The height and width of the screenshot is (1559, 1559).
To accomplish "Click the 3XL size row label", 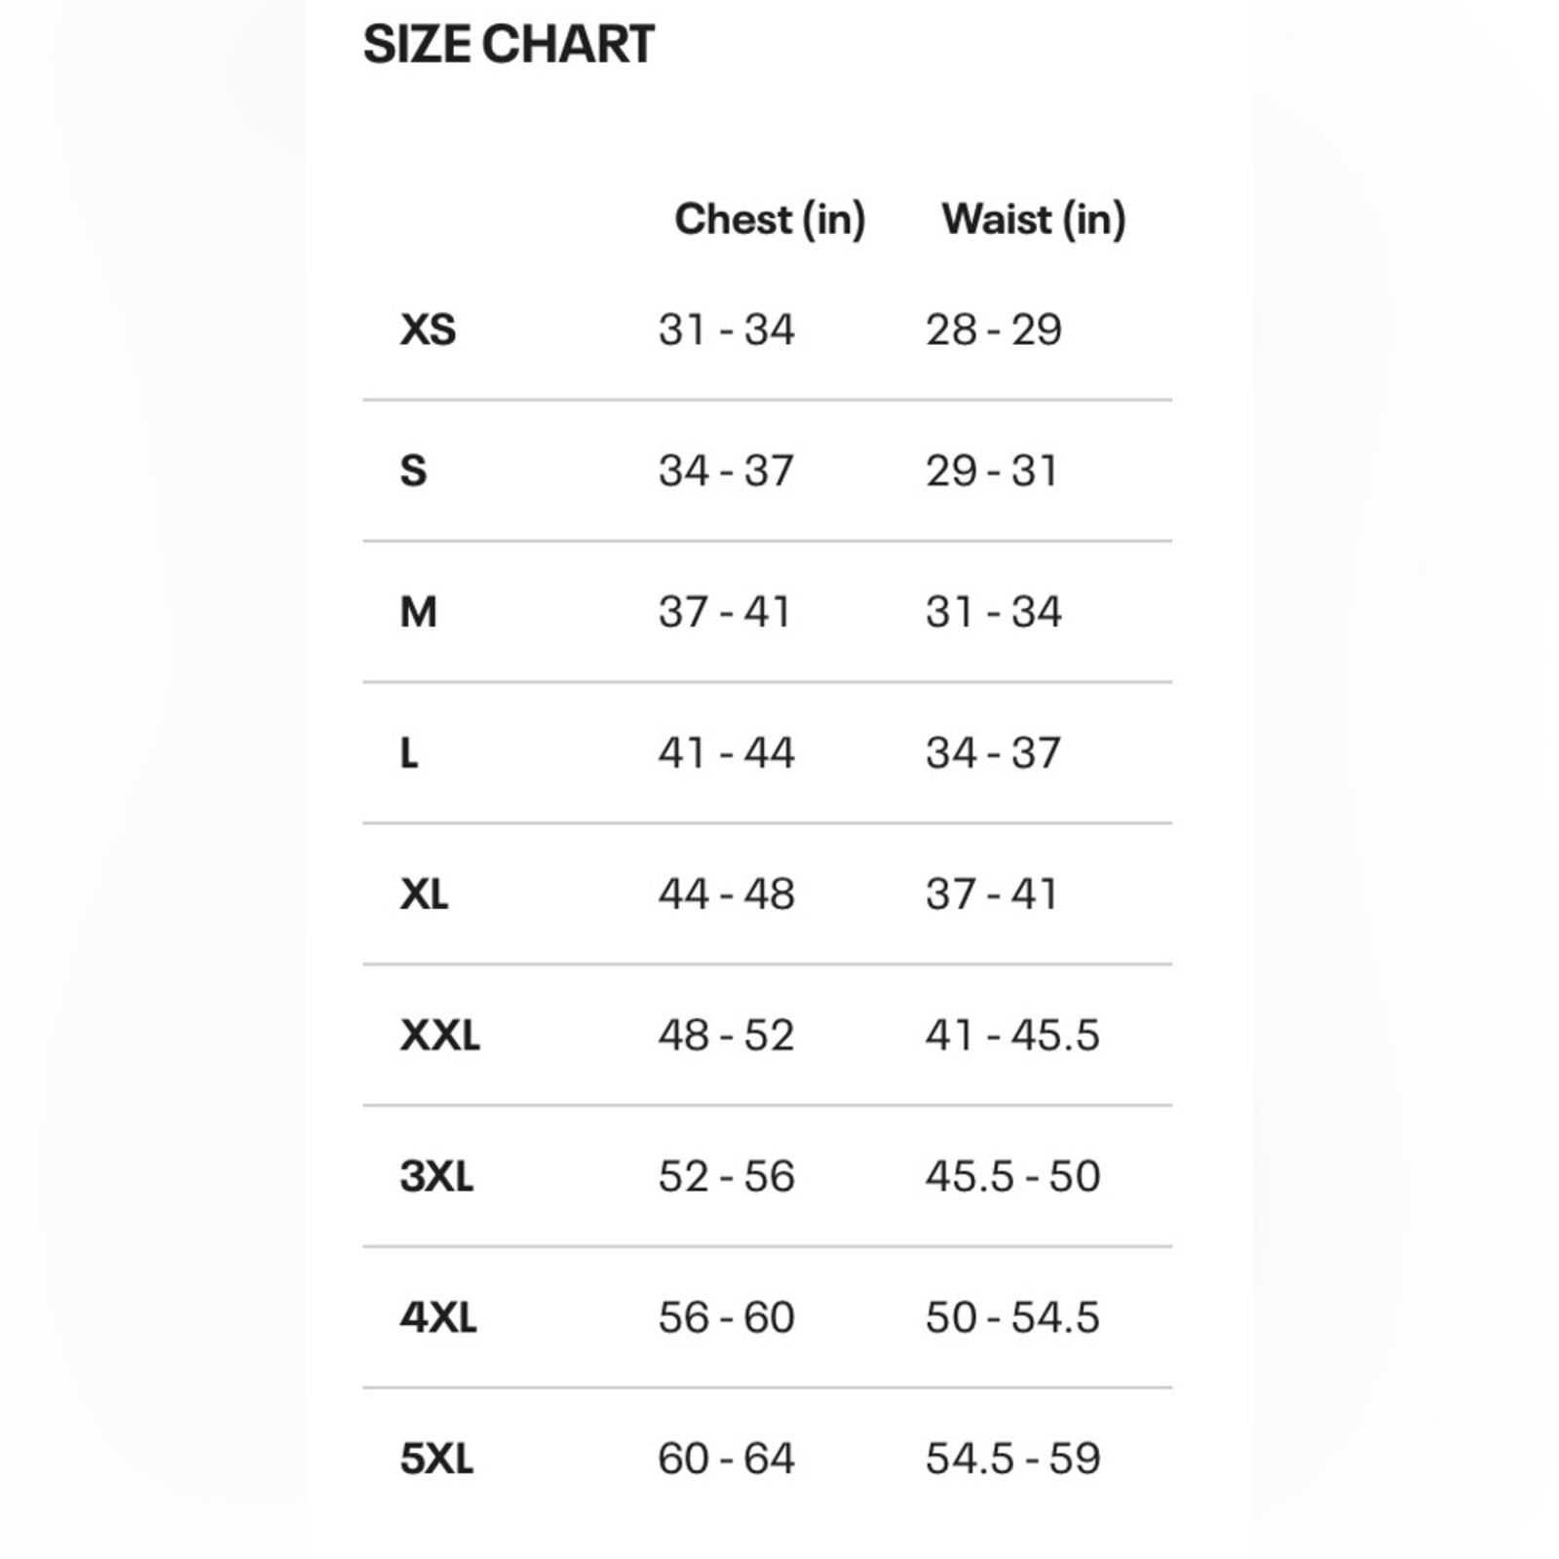I will point(437,1176).
